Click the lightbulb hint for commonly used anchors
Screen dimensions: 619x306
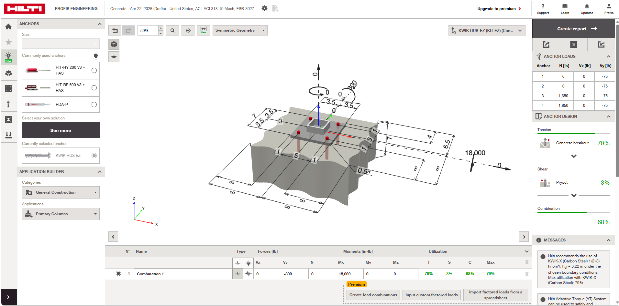pos(96,56)
